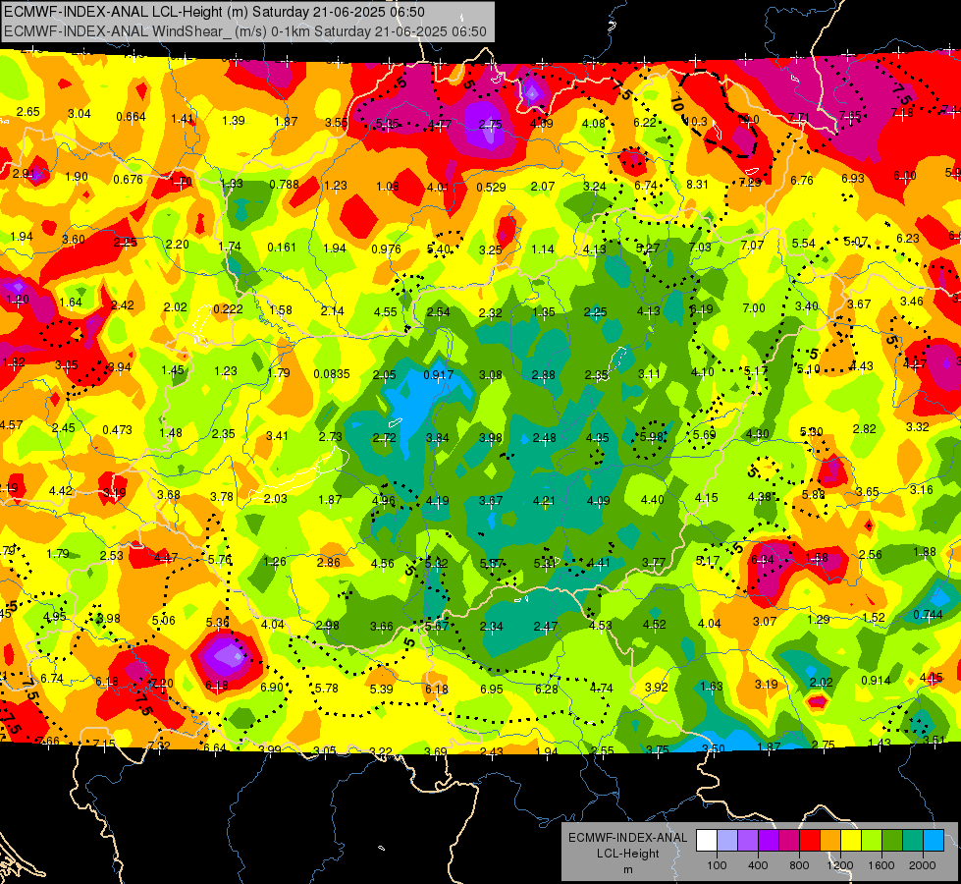Click the legend label 100

(x=717, y=865)
